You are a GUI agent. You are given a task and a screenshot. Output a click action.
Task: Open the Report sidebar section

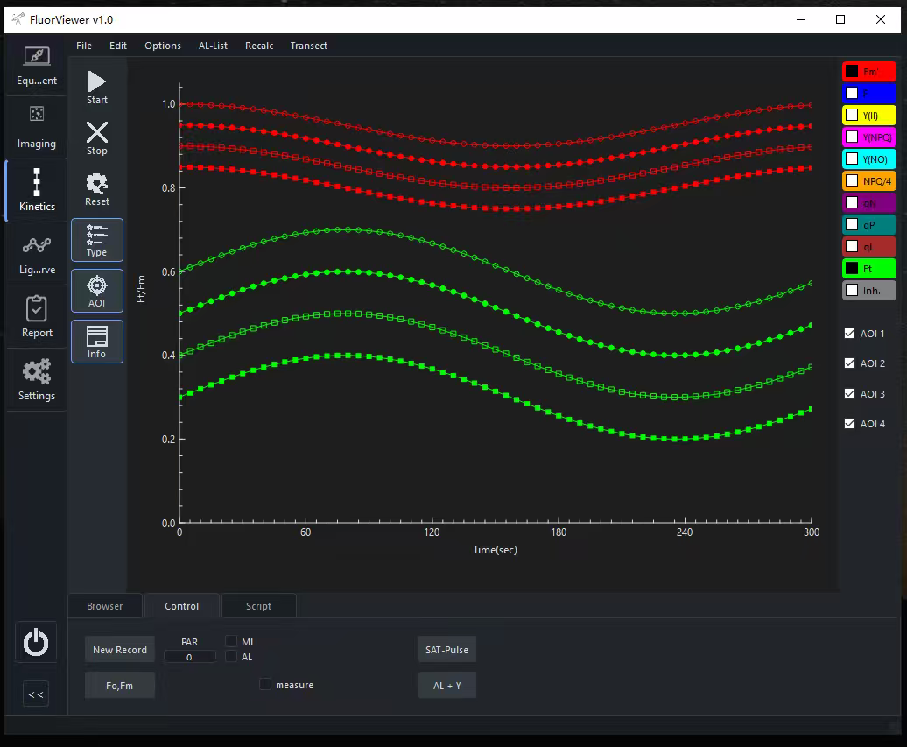[36, 316]
